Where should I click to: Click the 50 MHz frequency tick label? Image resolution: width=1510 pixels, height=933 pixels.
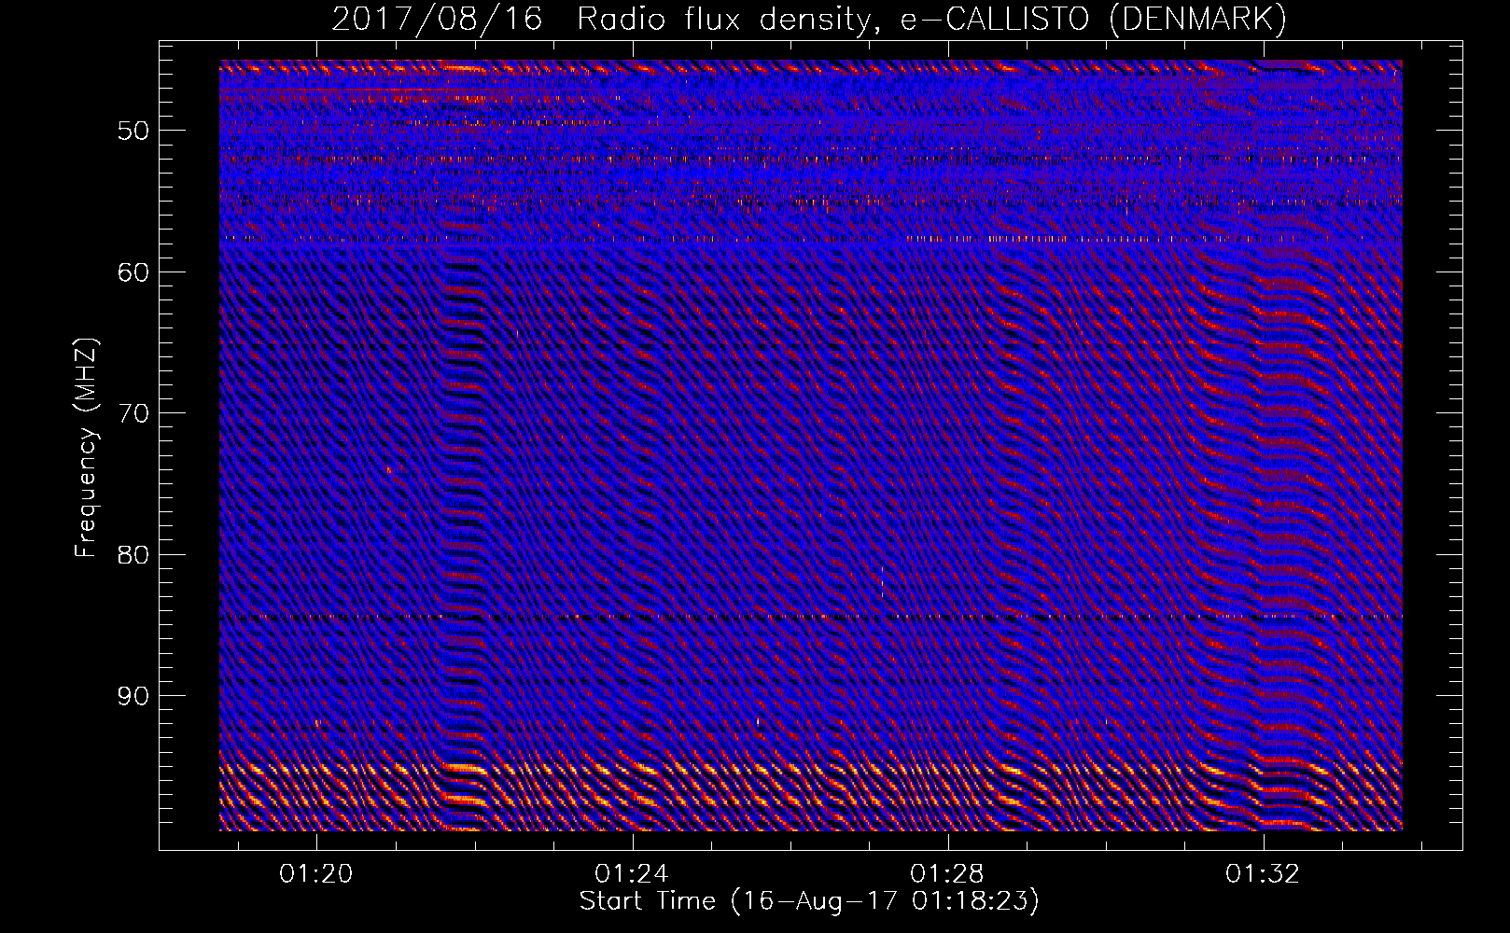(x=133, y=131)
